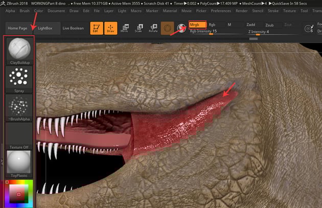Viewport: 322px width, 208px height.
Task: Activate Edit mode button
Action: click(97, 29)
